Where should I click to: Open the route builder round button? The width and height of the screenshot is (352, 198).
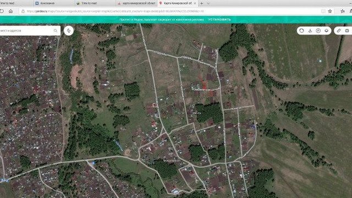click(69, 31)
